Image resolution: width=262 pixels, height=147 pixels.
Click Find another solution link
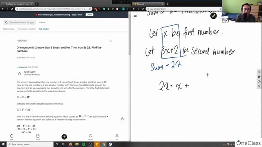coord(27,29)
